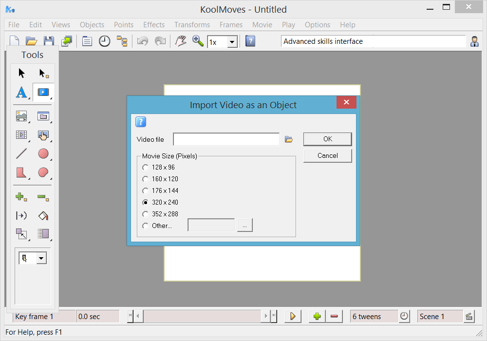Select the paint bucket fill tool
487x341 pixels.
(x=43, y=215)
